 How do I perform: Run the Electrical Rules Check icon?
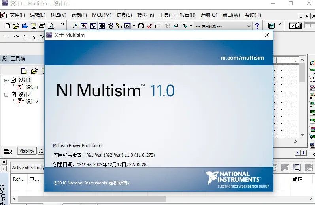(149, 26)
